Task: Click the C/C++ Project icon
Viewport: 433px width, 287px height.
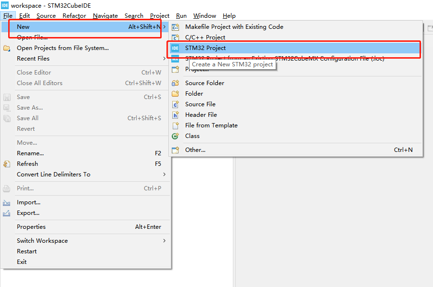Action: pos(175,37)
